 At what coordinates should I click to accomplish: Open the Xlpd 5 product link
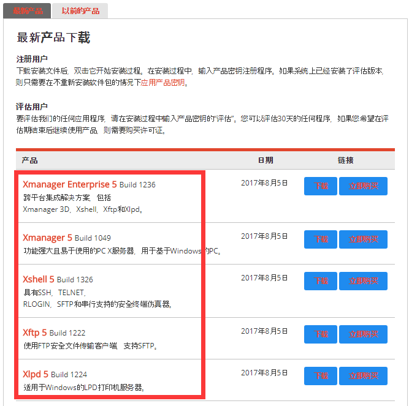pos(36,374)
